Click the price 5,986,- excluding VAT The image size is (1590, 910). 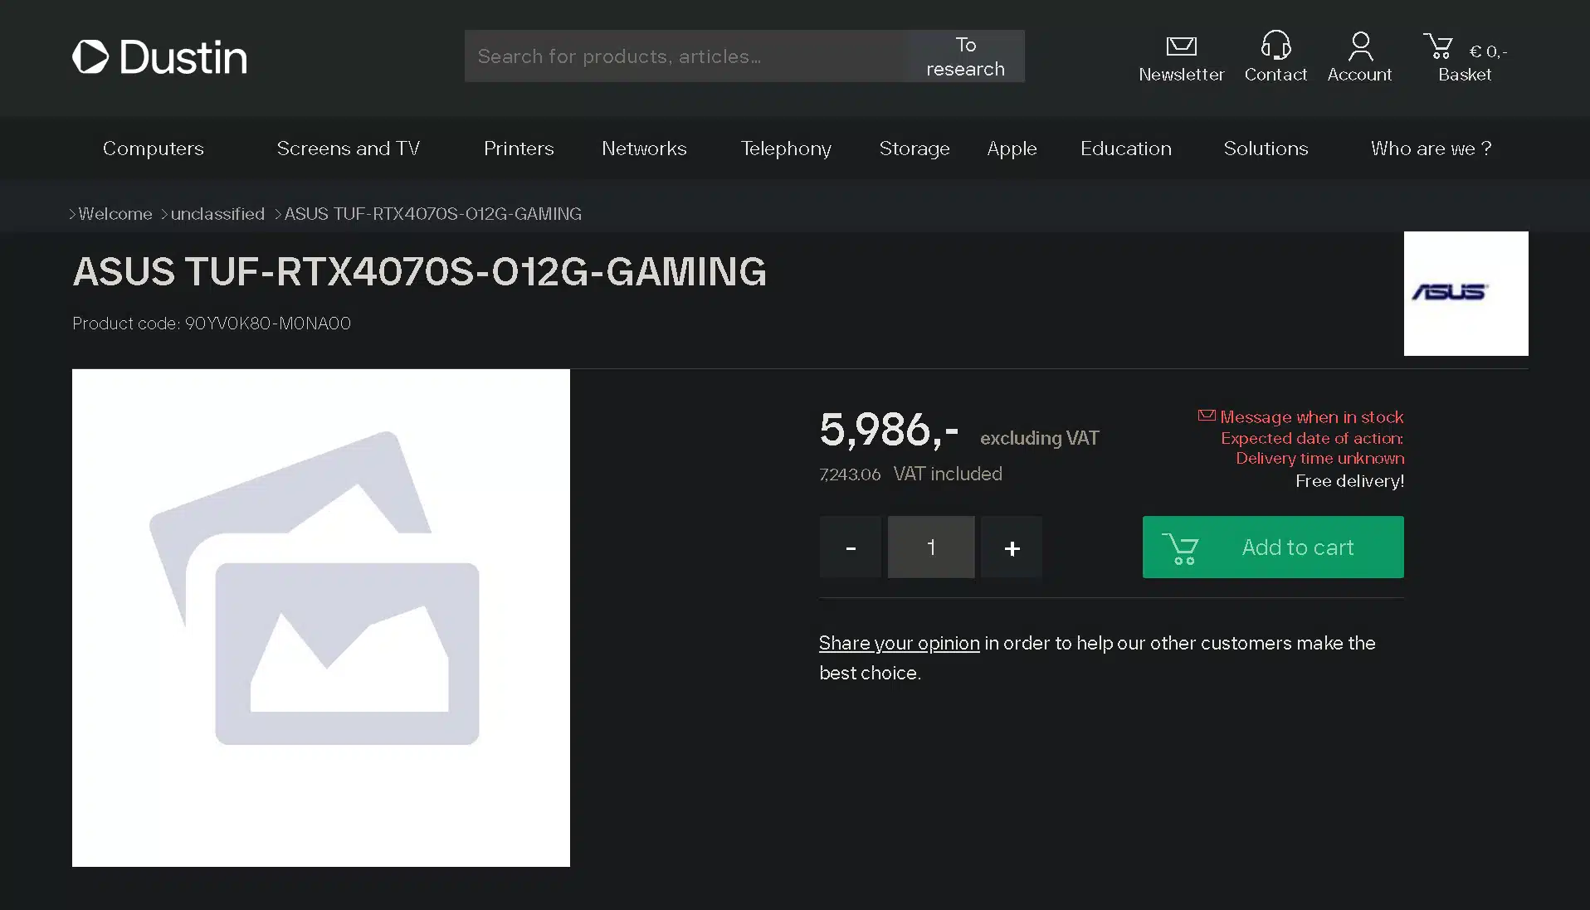(958, 431)
